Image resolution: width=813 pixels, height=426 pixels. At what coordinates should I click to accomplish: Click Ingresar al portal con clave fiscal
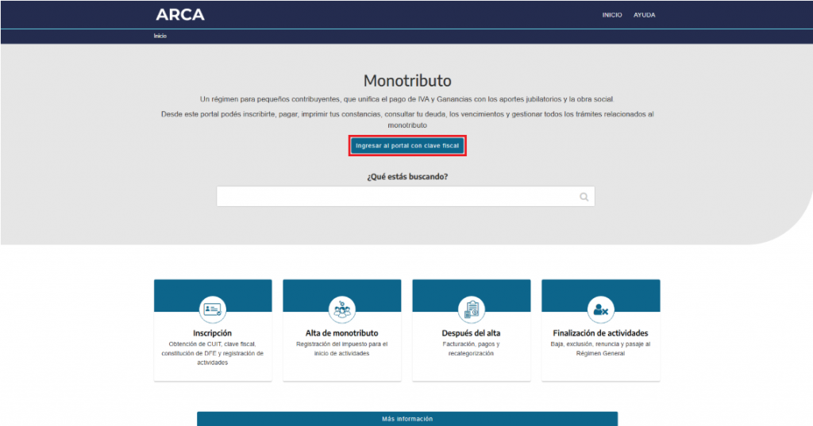[407, 146]
